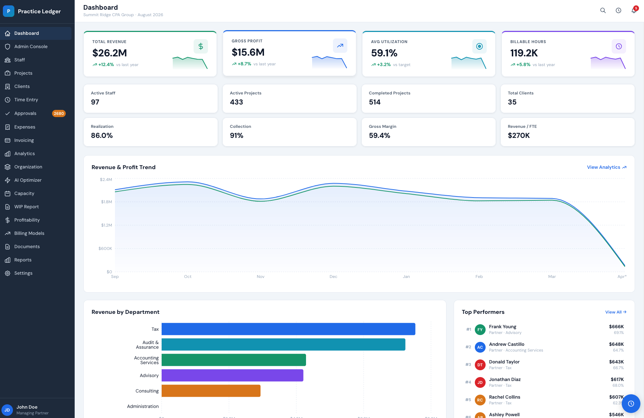Click the Settings gear icon in sidebar

pos(8,273)
